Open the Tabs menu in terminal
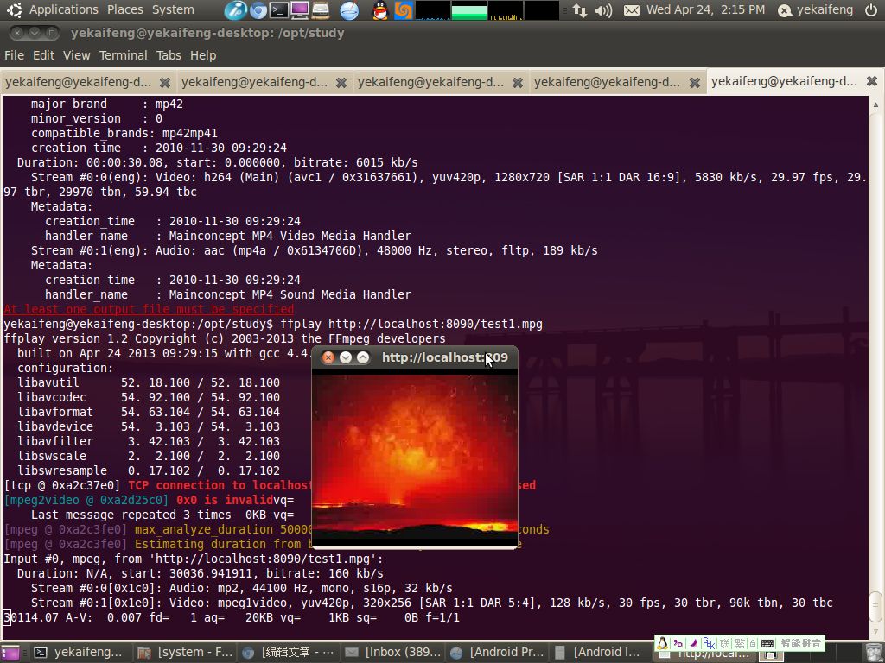The image size is (885, 663). 169,55
